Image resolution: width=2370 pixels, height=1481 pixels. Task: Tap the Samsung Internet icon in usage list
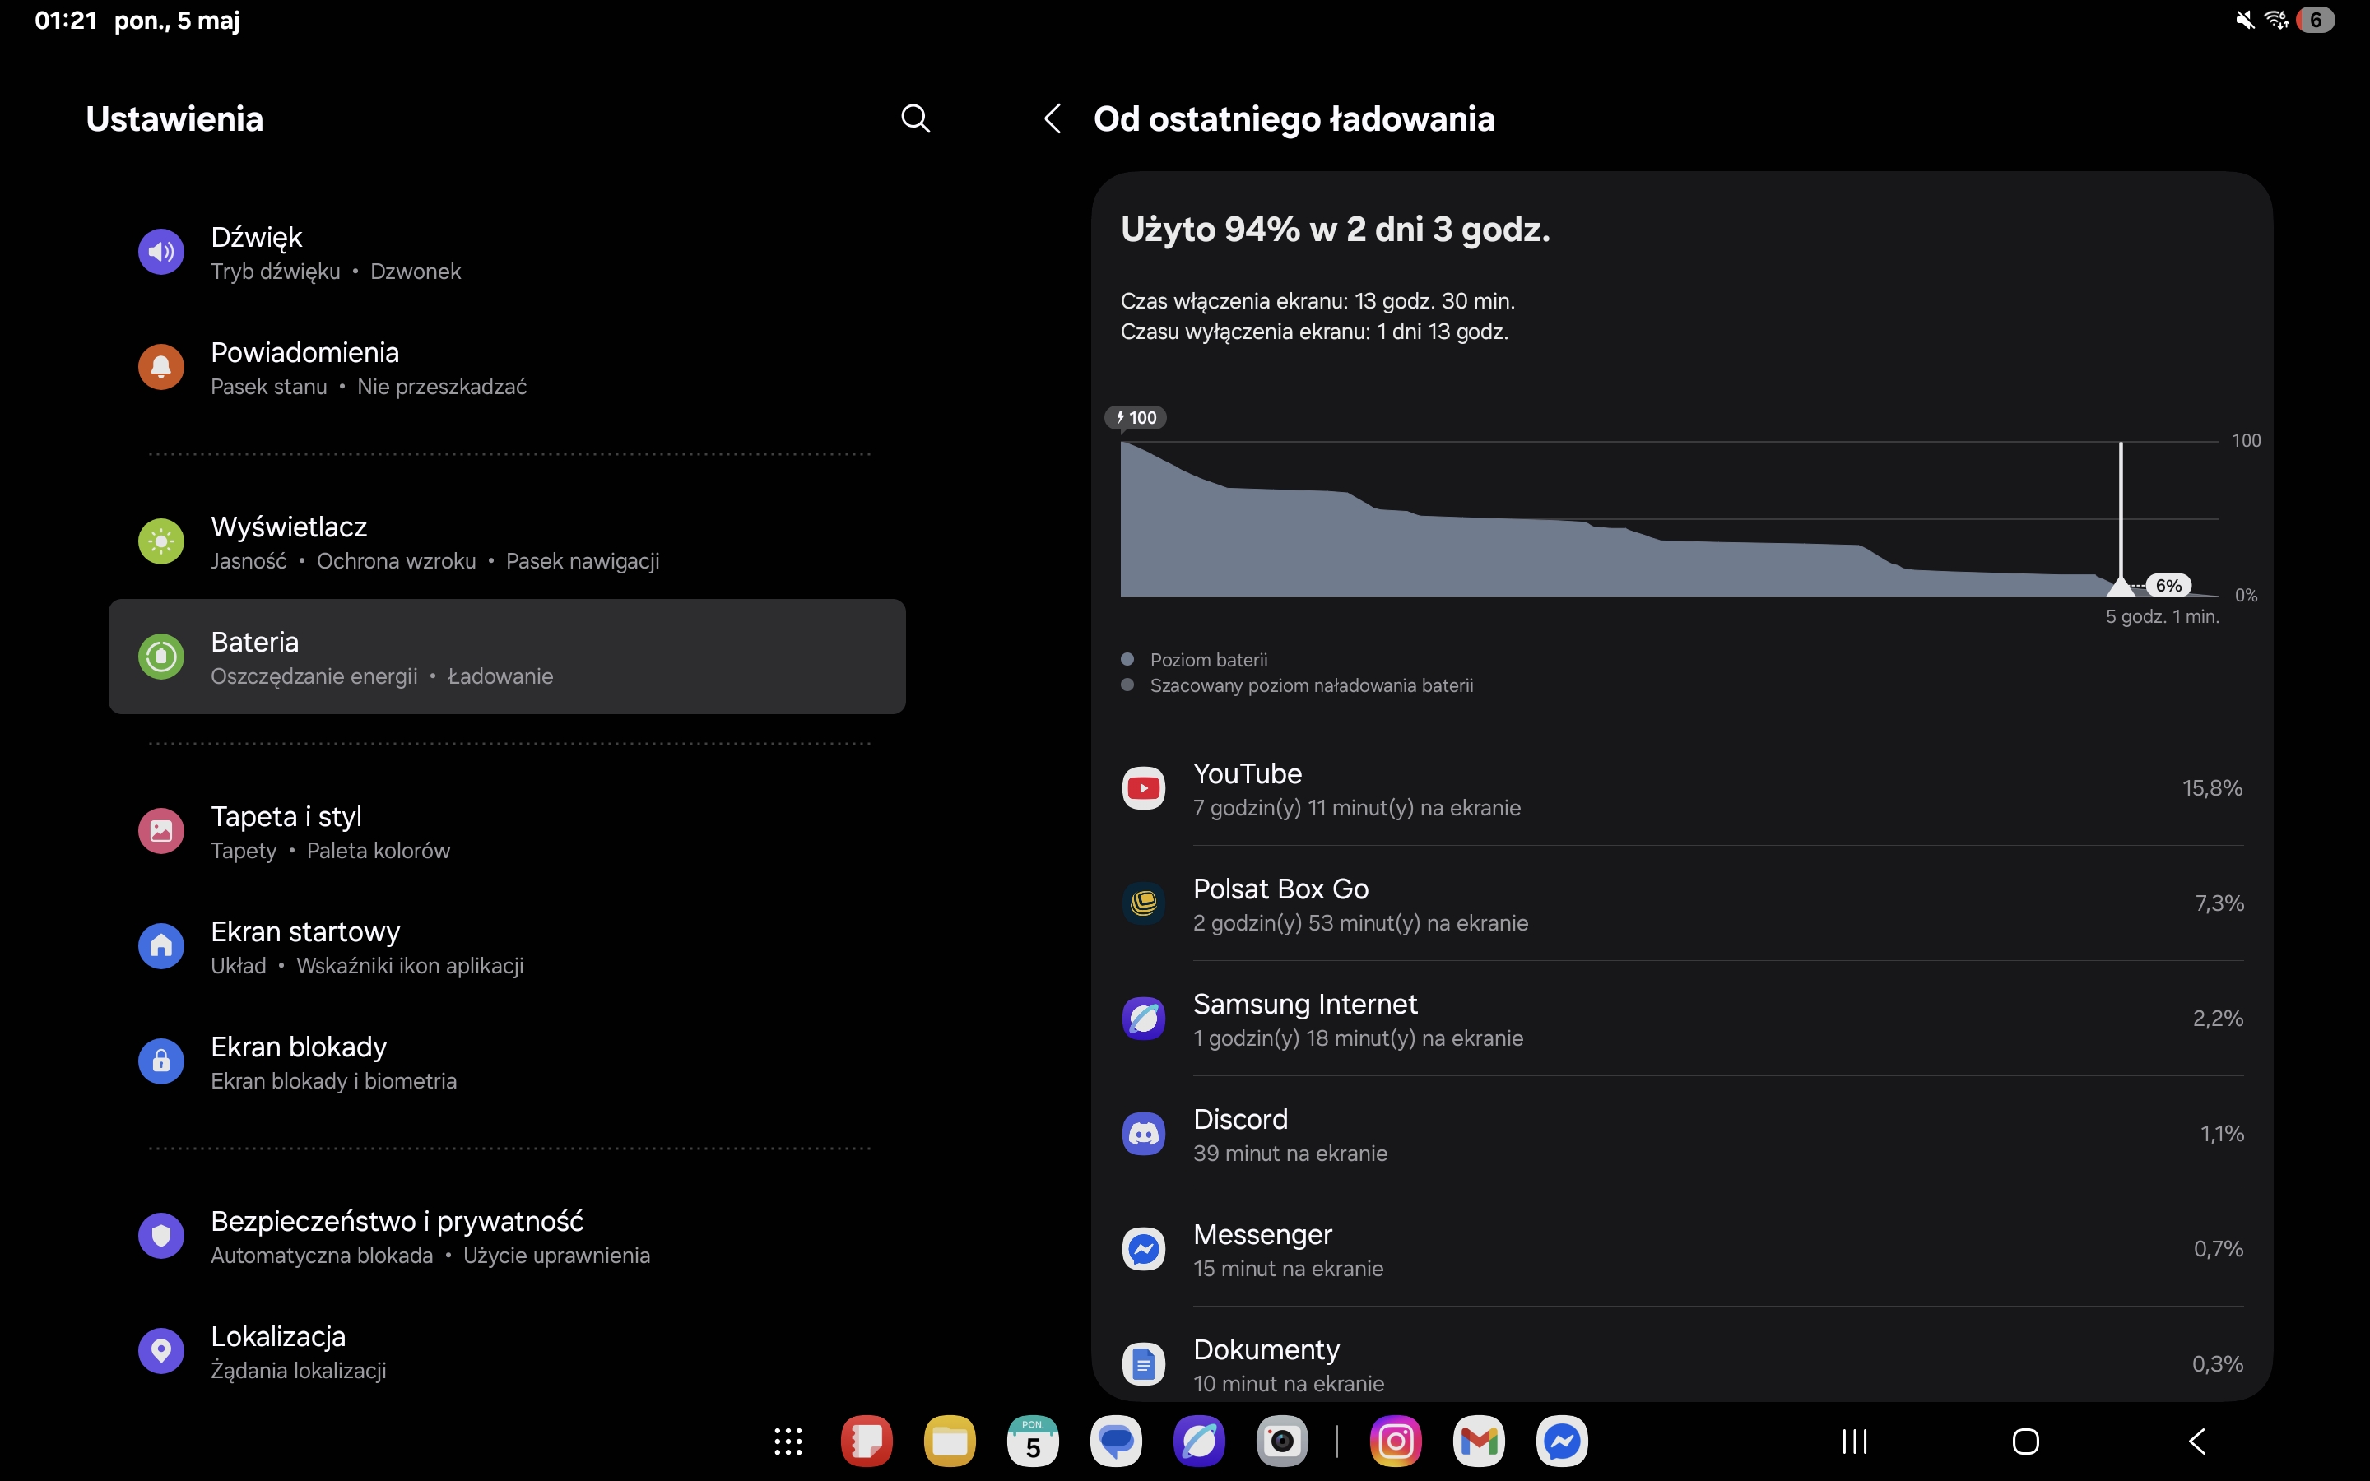click(1143, 1019)
